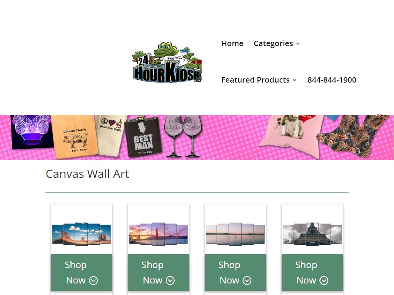Shop Now for Golden Gate Bridge canvas
This screenshot has width=394, height=295.
[159, 272]
